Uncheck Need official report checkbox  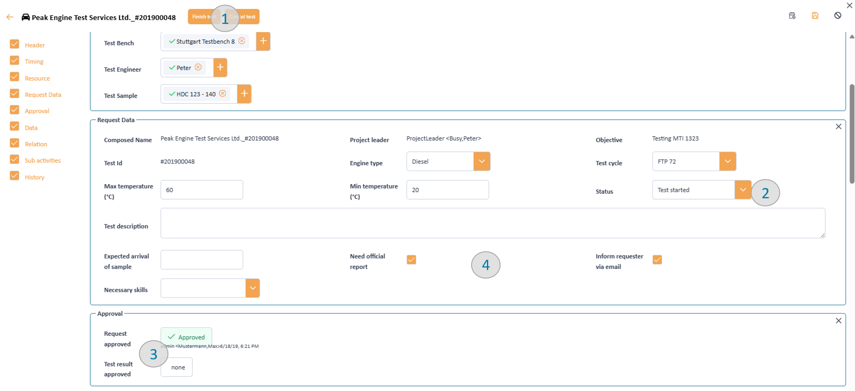pyautogui.click(x=411, y=260)
